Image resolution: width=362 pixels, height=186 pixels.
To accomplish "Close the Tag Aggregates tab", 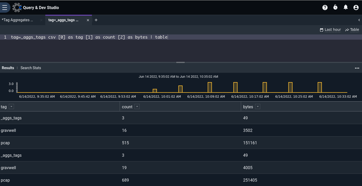I will (41, 20).
